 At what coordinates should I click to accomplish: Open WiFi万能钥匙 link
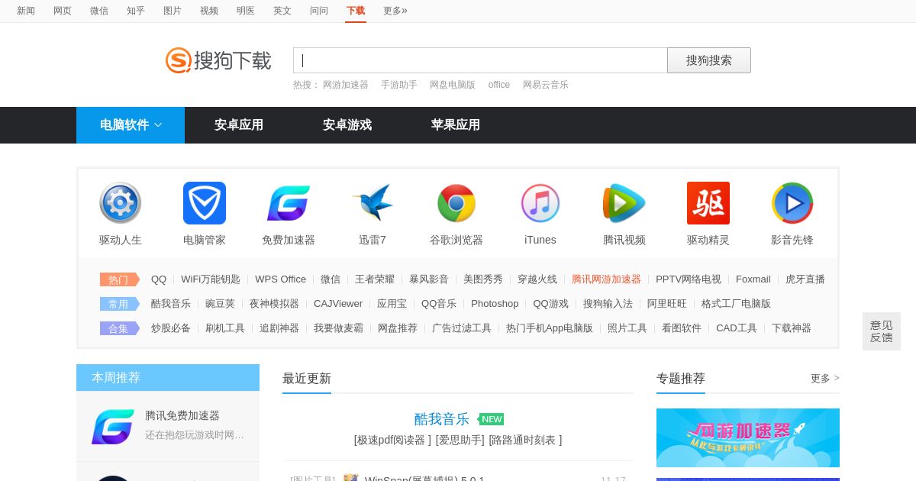tap(211, 279)
